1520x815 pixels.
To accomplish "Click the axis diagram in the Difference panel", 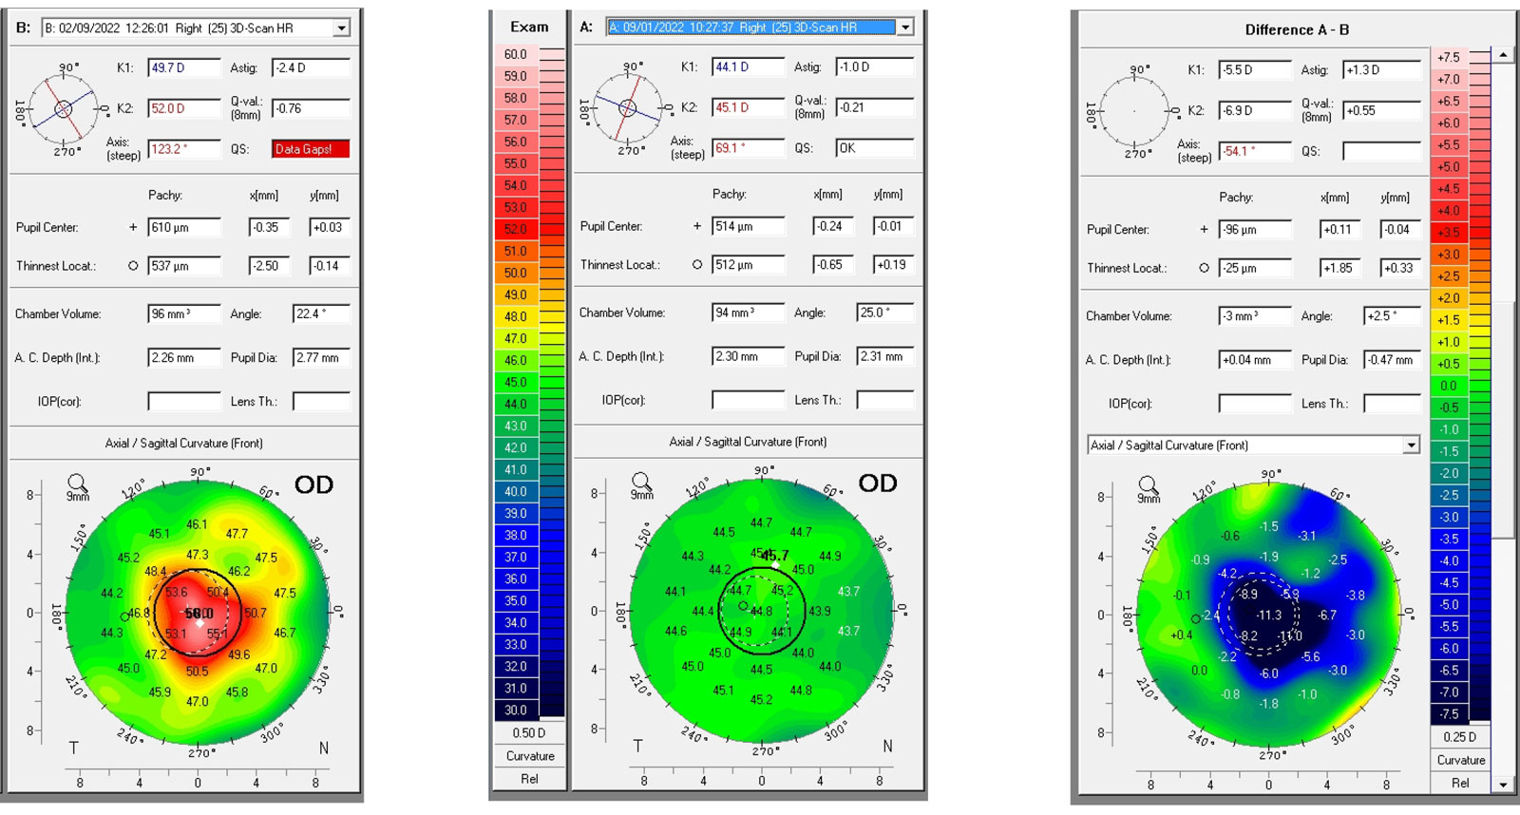I will pos(1134,110).
